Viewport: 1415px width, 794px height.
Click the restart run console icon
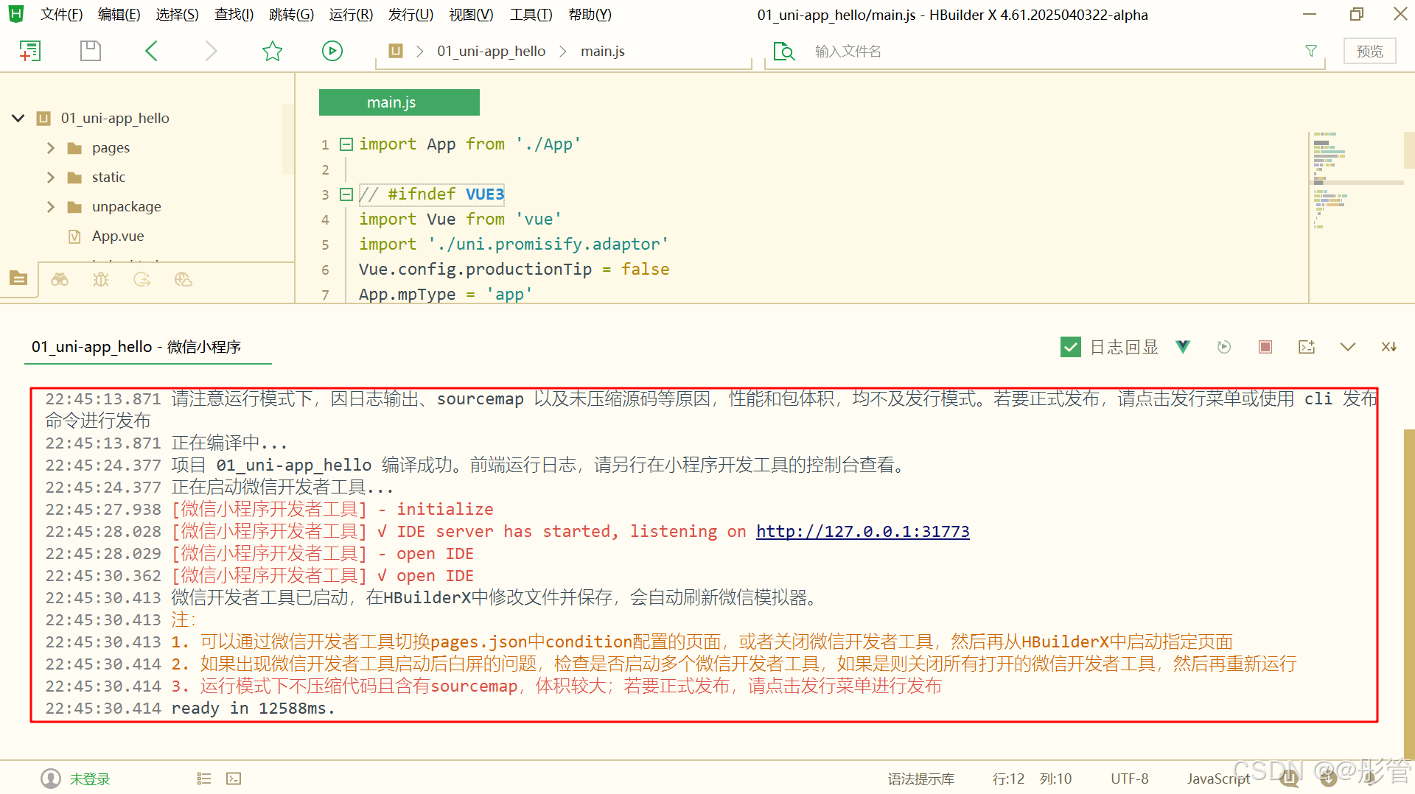[x=1224, y=347]
